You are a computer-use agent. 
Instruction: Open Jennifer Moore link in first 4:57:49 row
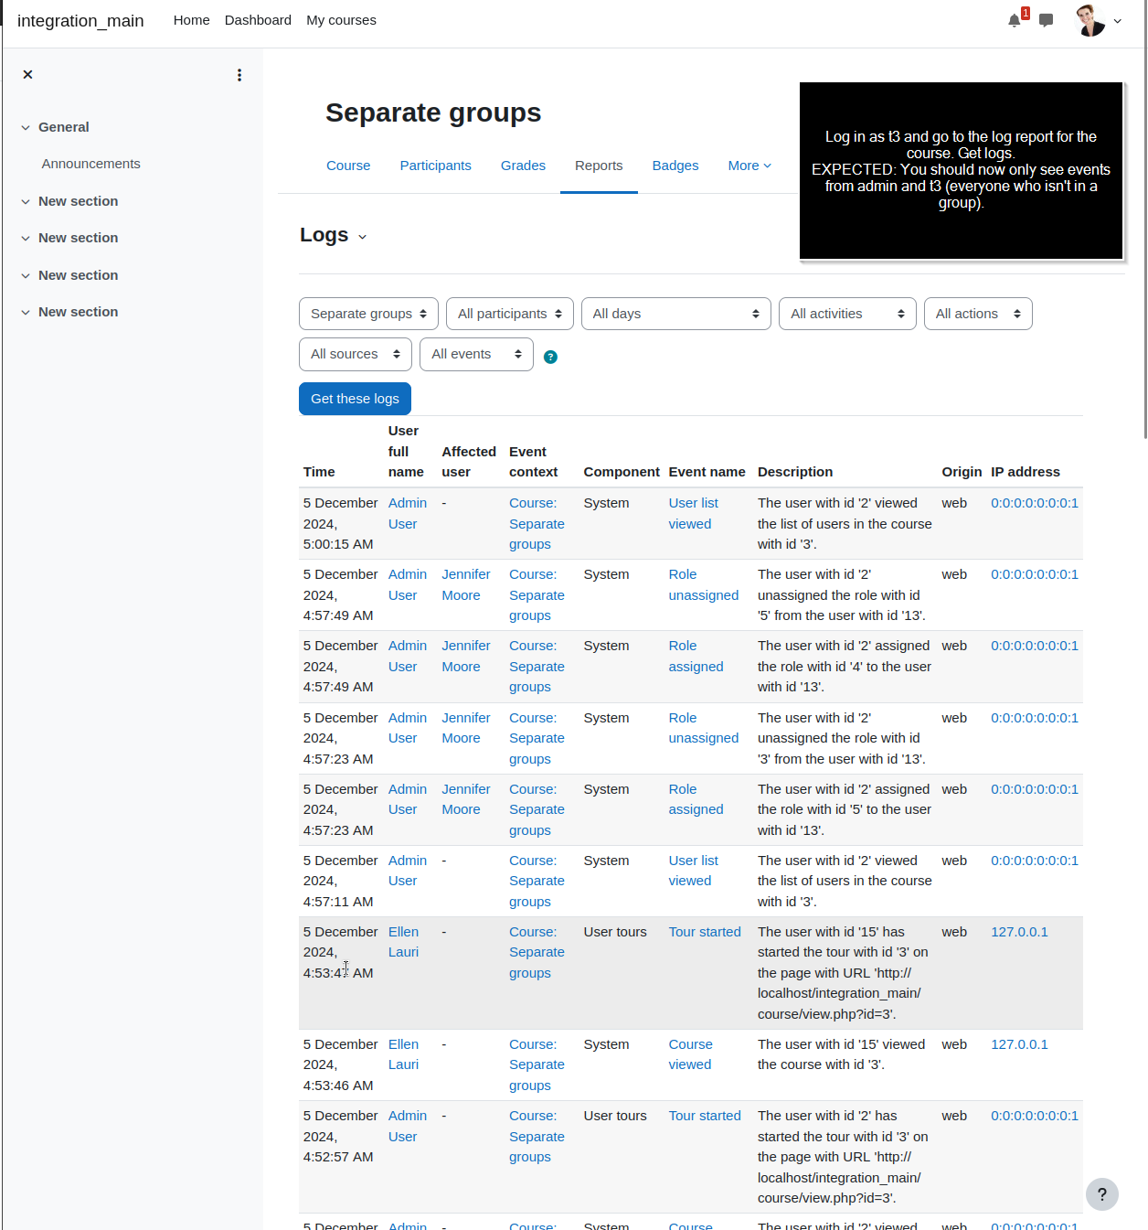(x=466, y=584)
